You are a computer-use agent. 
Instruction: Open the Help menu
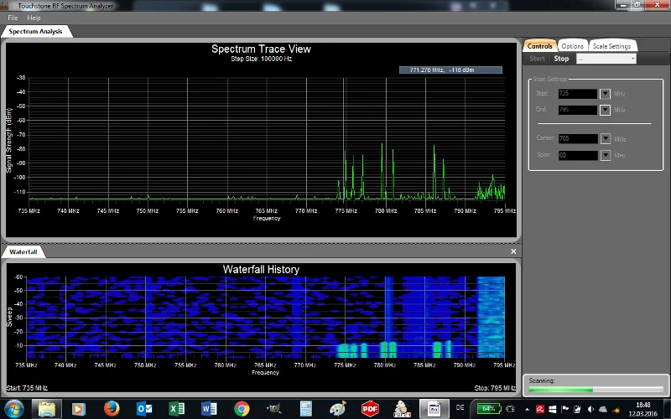point(34,18)
